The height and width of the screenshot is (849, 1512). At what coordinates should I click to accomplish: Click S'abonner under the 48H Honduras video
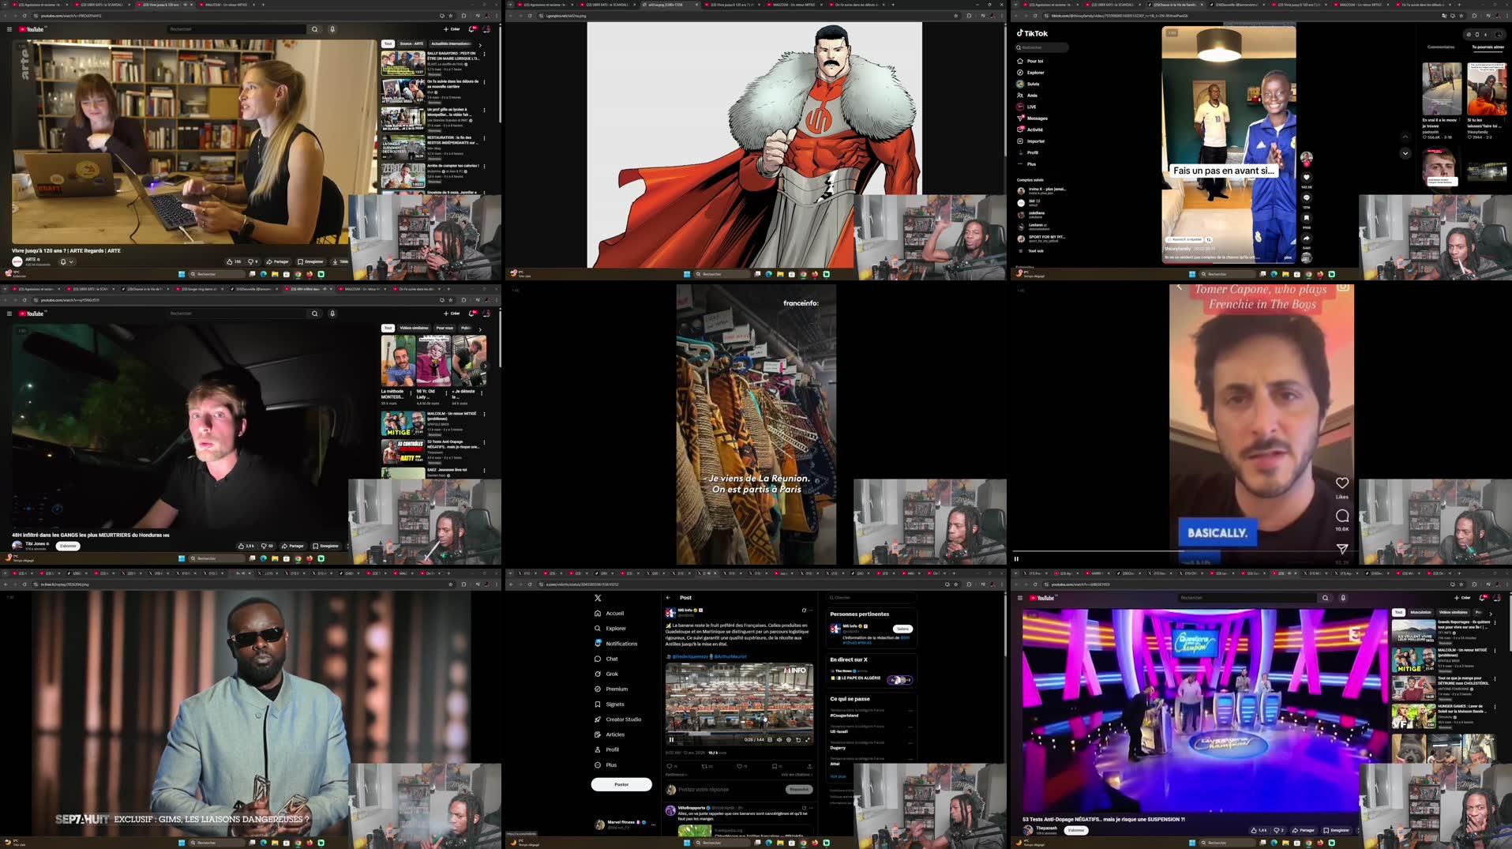point(68,546)
